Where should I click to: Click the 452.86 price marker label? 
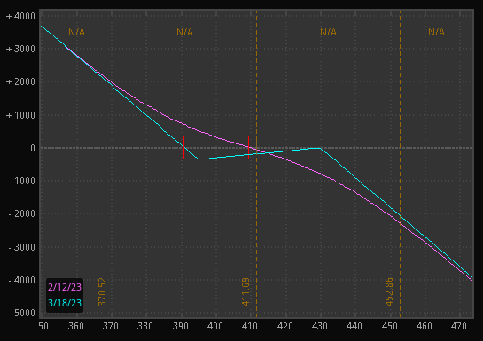click(389, 292)
